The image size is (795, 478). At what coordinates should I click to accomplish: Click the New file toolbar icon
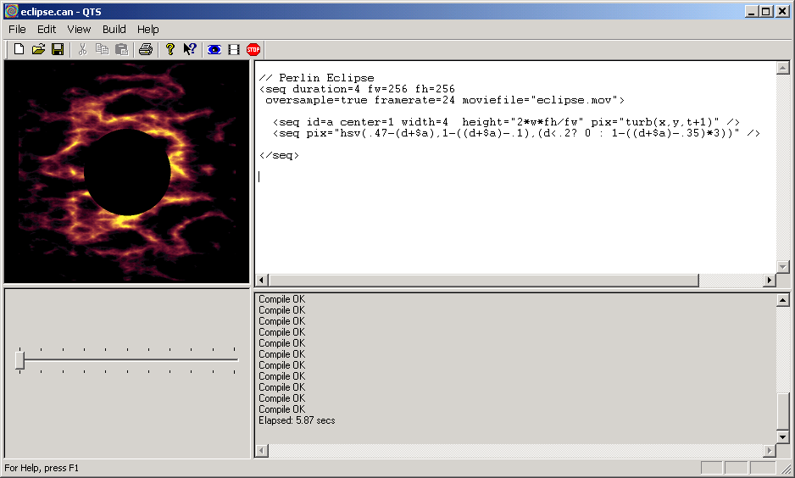pos(19,49)
